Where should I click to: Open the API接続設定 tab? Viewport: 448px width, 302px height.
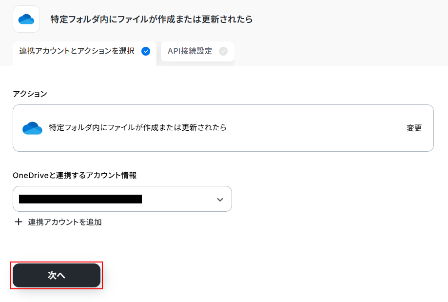click(190, 51)
